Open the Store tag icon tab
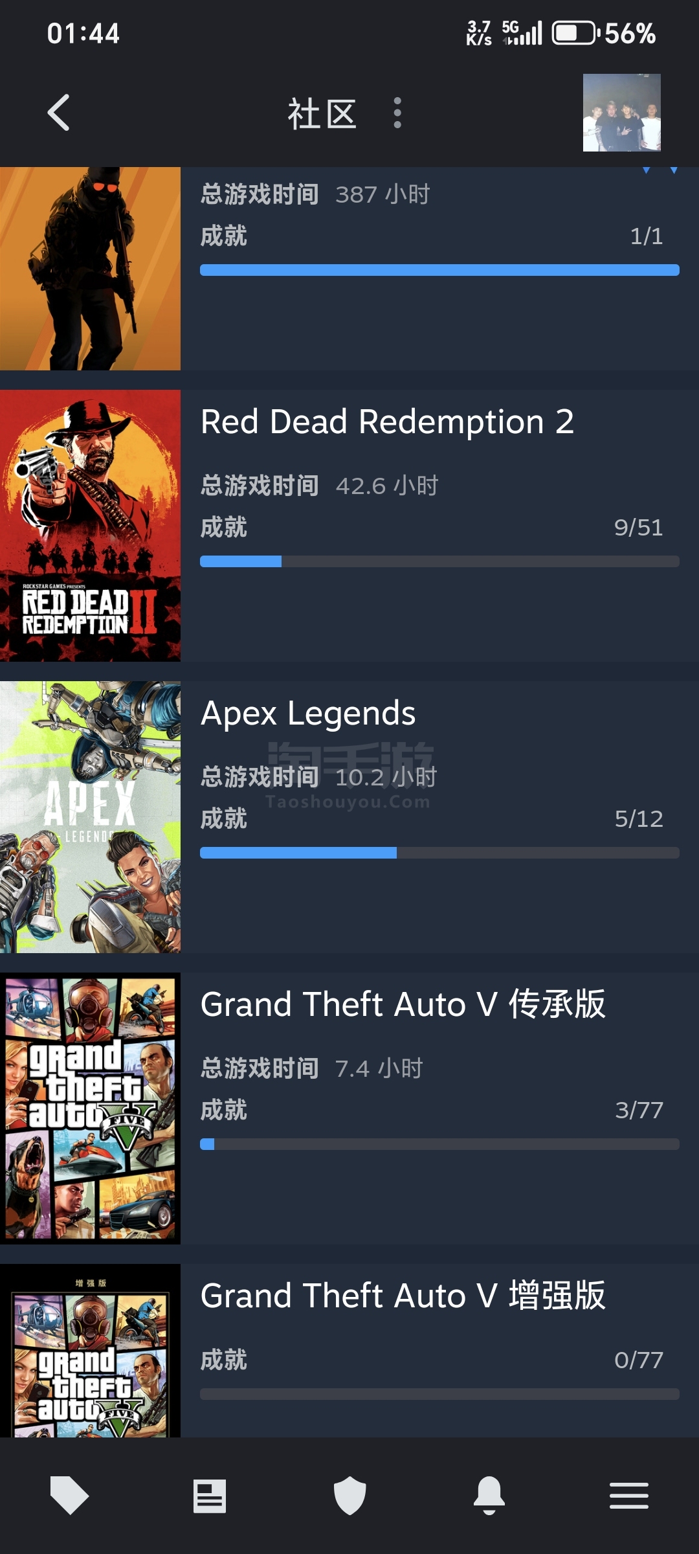Viewport: 699px width, 1554px height. click(69, 1496)
